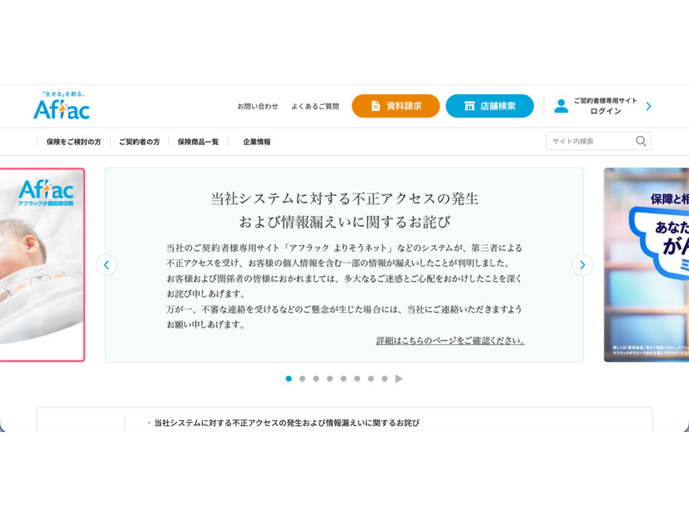Open the ご契約者の方 menu
The image size is (689, 517).
point(139,142)
